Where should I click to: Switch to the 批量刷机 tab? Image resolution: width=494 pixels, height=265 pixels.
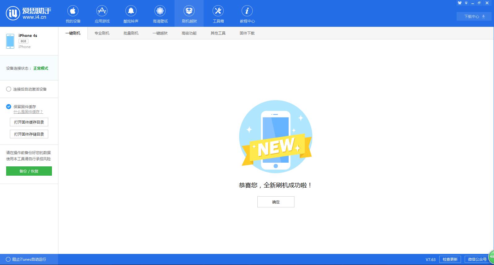(x=131, y=33)
